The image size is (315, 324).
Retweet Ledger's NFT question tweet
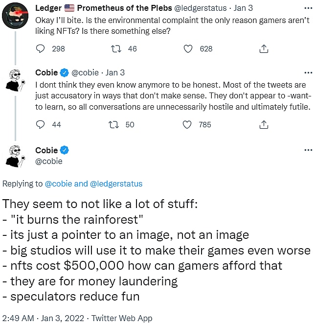pyautogui.click(x=116, y=48)
